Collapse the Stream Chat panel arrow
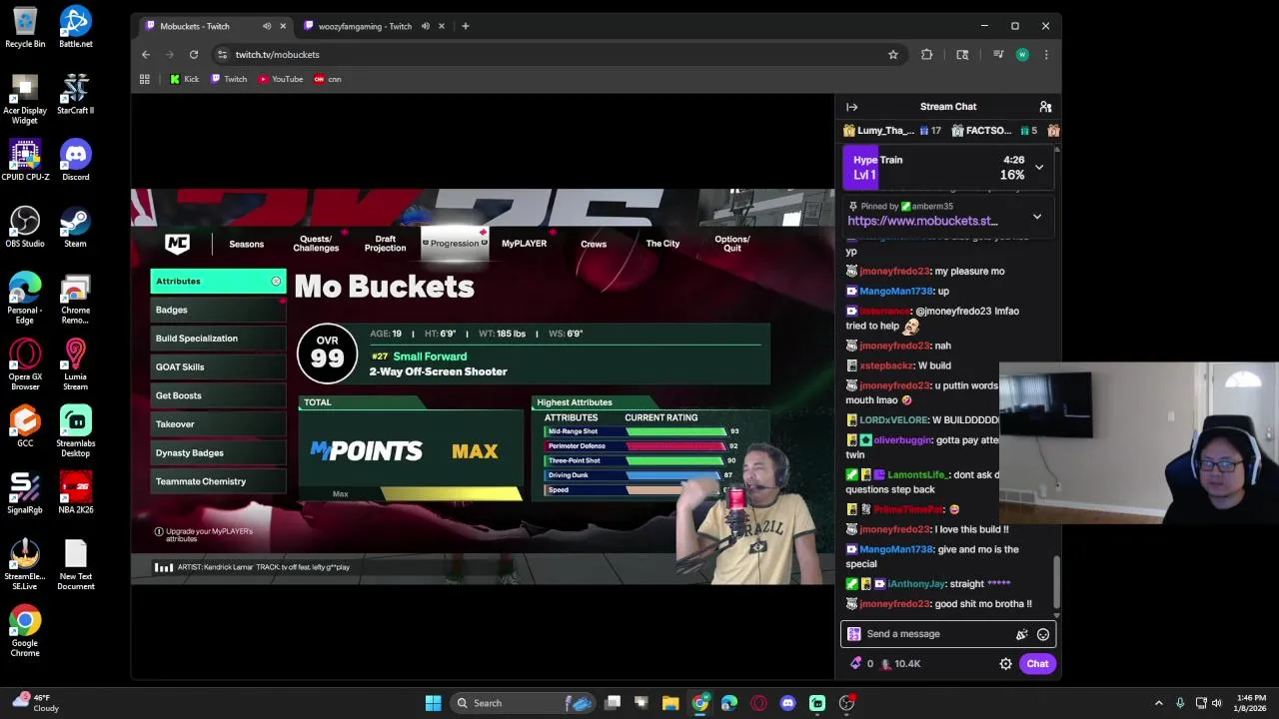This screenshot has height=719, width=1279. [851, 107]
